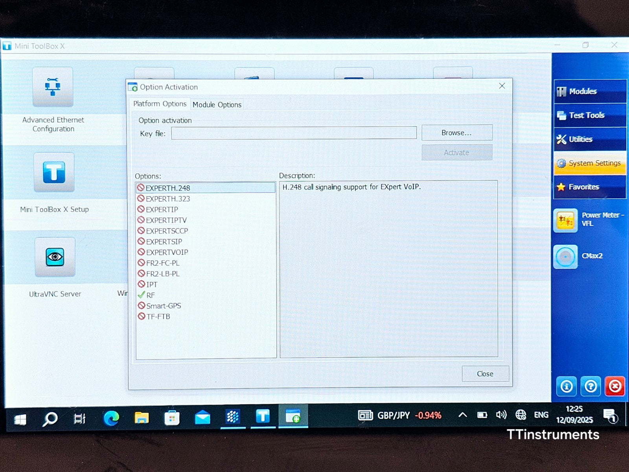Open the question mark help icon
629x472 pixels.
[590, 386]
